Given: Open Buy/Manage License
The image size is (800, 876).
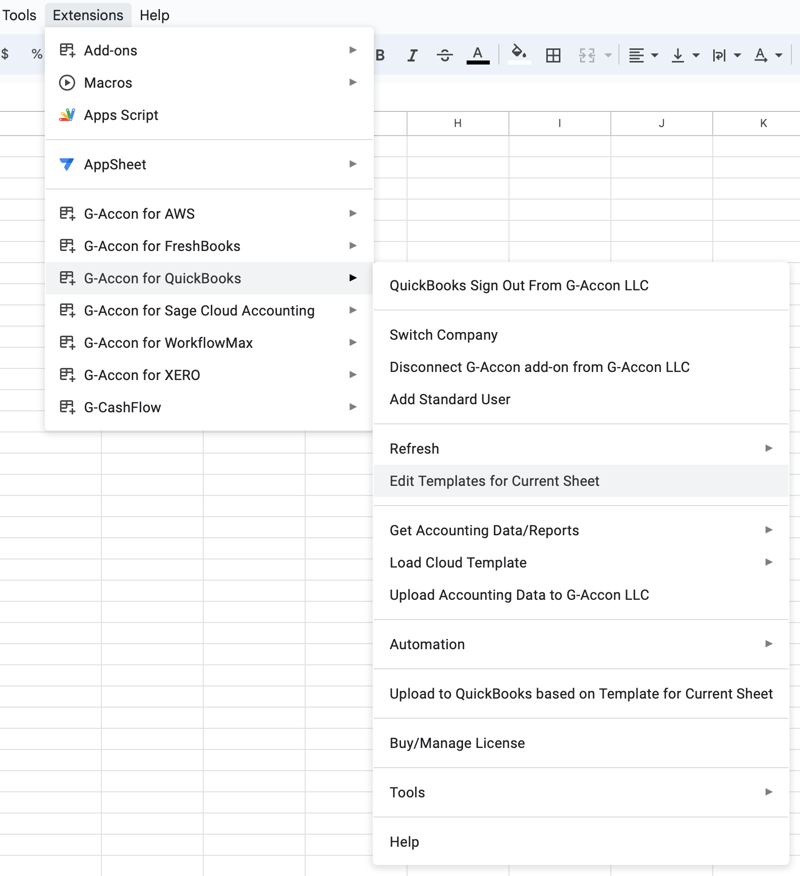Looking at the screenshot, I should point(581,743).
